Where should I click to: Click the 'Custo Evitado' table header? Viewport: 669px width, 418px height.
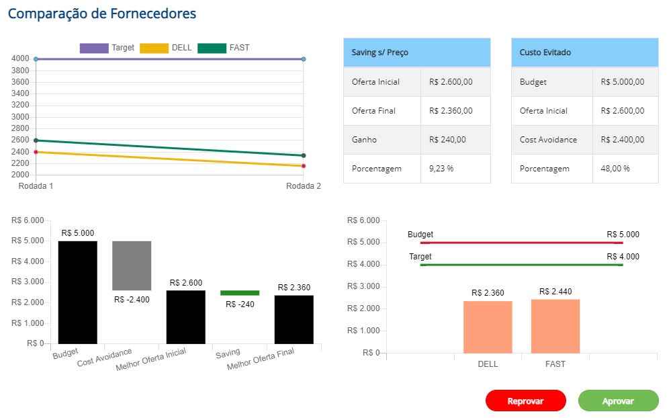[585, 52]
